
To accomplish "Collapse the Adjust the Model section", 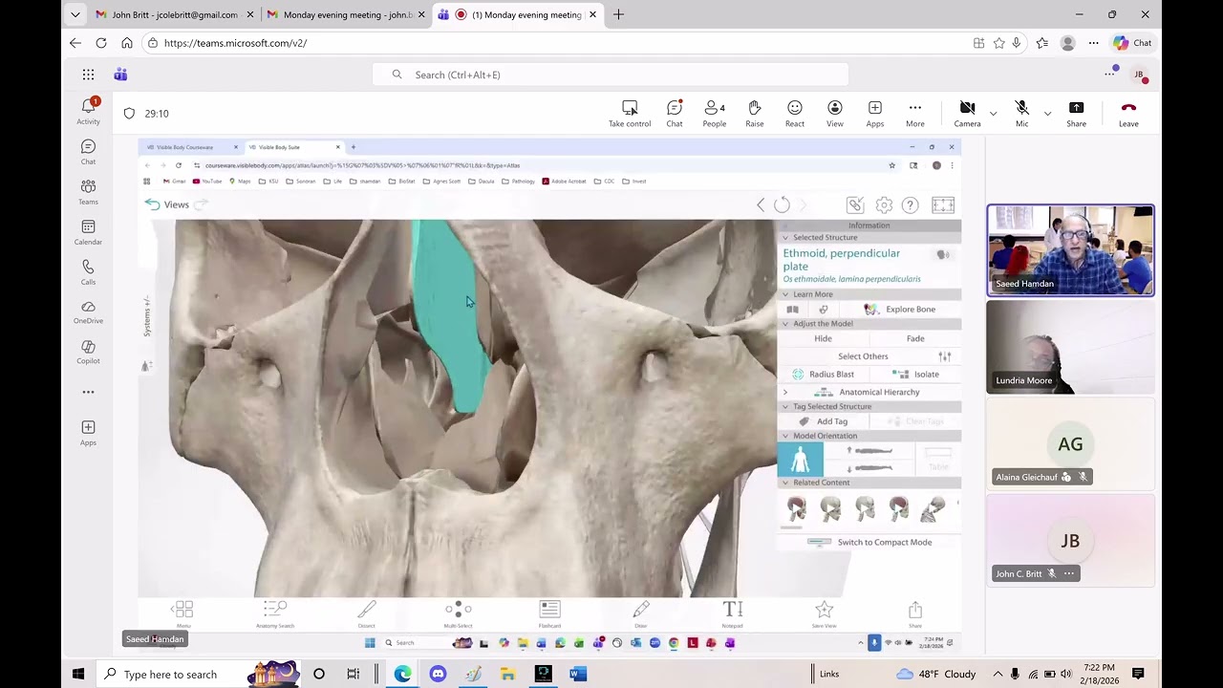I will click(x=785, y=324).
